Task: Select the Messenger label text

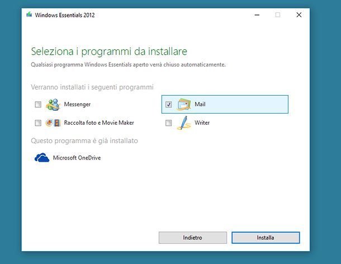Action: tap(77, 105)
